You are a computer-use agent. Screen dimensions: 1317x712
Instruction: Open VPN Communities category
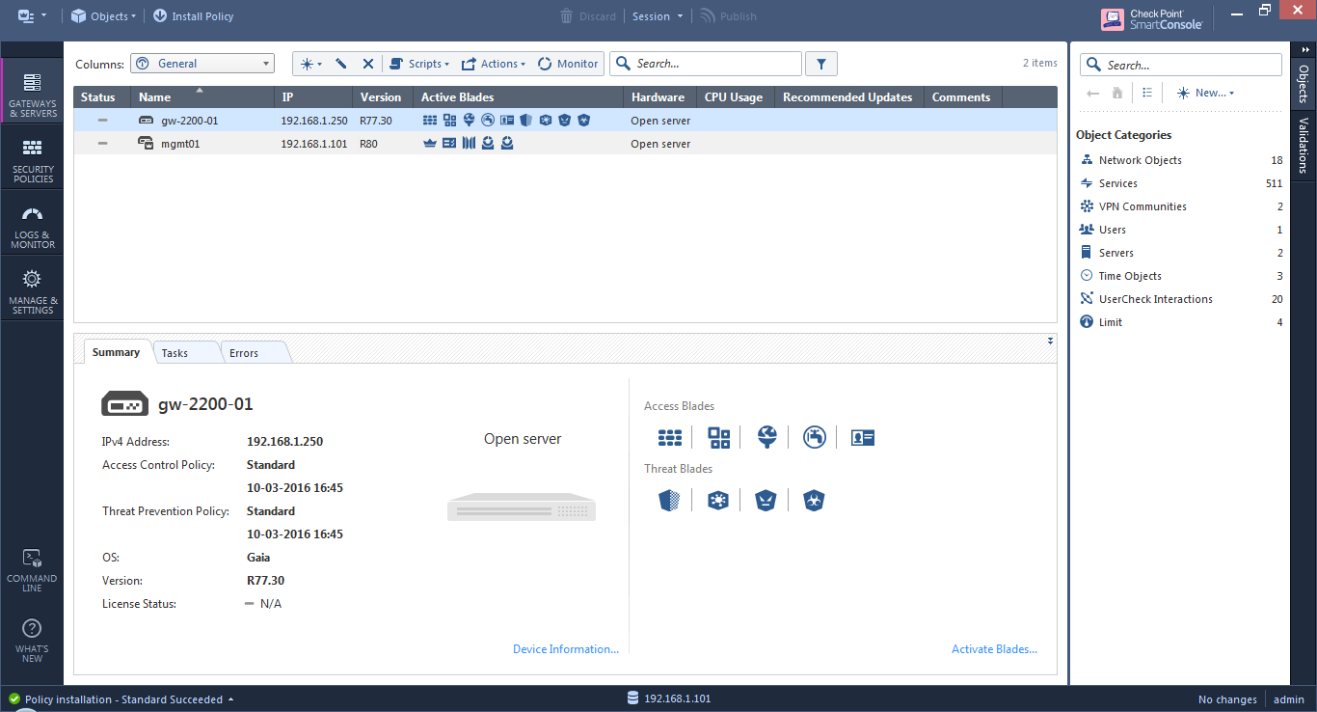(x=1181, y=206)
